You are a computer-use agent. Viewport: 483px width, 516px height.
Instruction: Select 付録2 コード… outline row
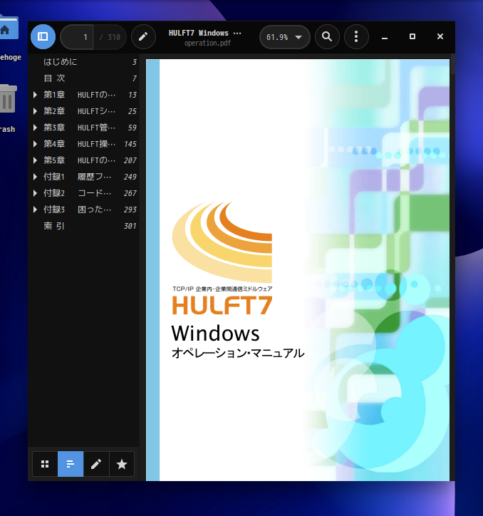(84, 193)
